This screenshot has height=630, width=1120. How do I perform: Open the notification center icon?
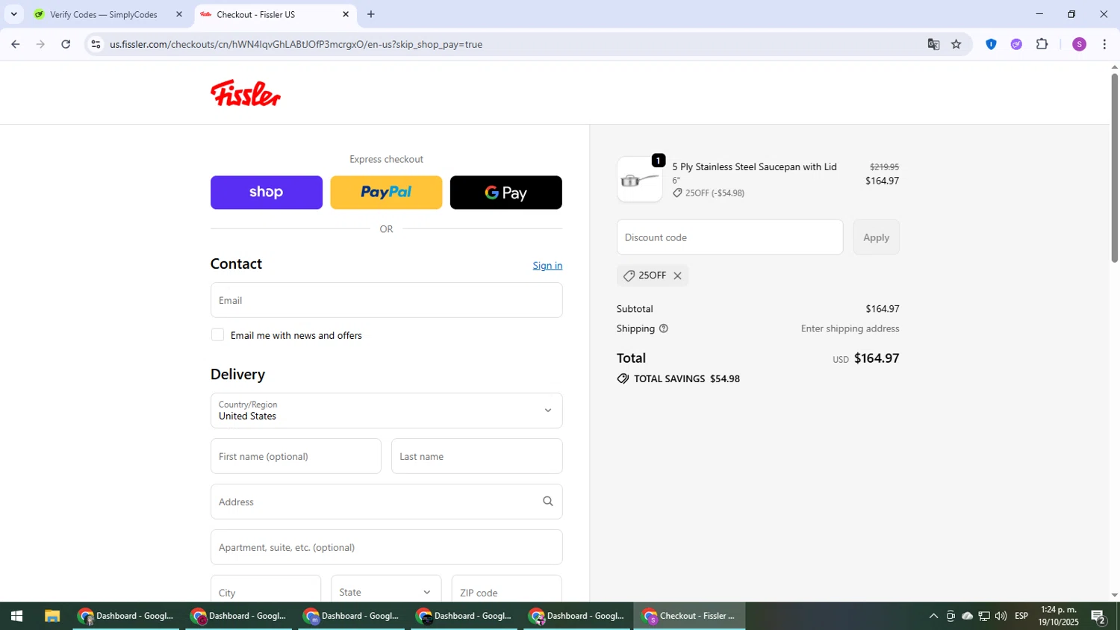(x=1098, y=616)
